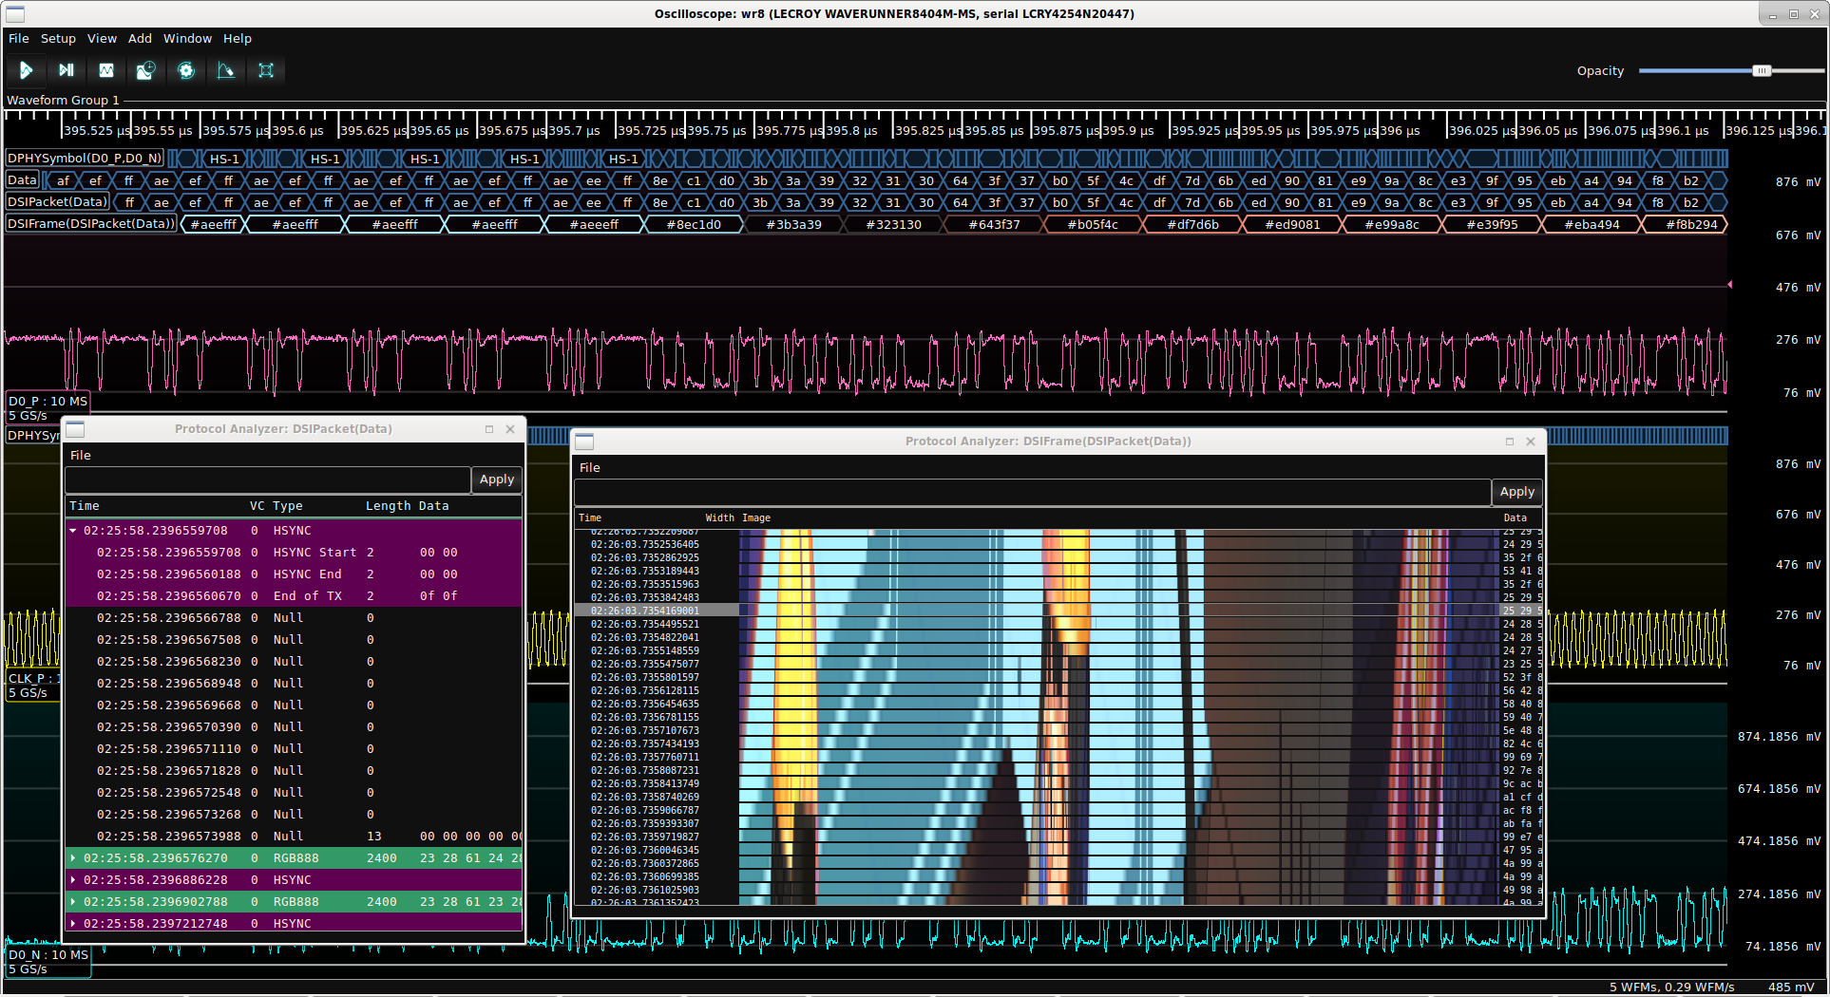The height and width of the screenshot is (997, 1830).
Task: Open the Setup menu
Action: (x=58, y=39)
